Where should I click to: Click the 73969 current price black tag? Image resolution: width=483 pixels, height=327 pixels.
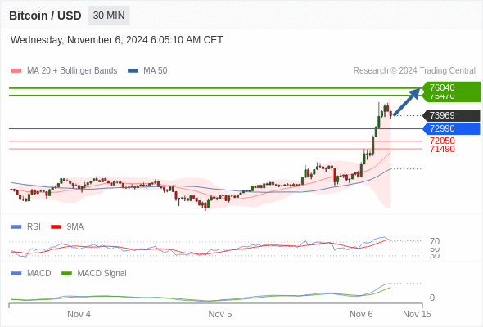coord(452,115)
